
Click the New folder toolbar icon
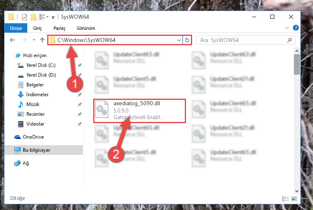point(33,17)
